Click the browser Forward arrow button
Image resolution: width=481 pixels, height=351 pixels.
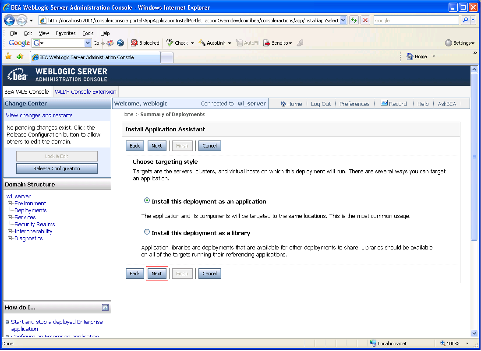[21, 21]
